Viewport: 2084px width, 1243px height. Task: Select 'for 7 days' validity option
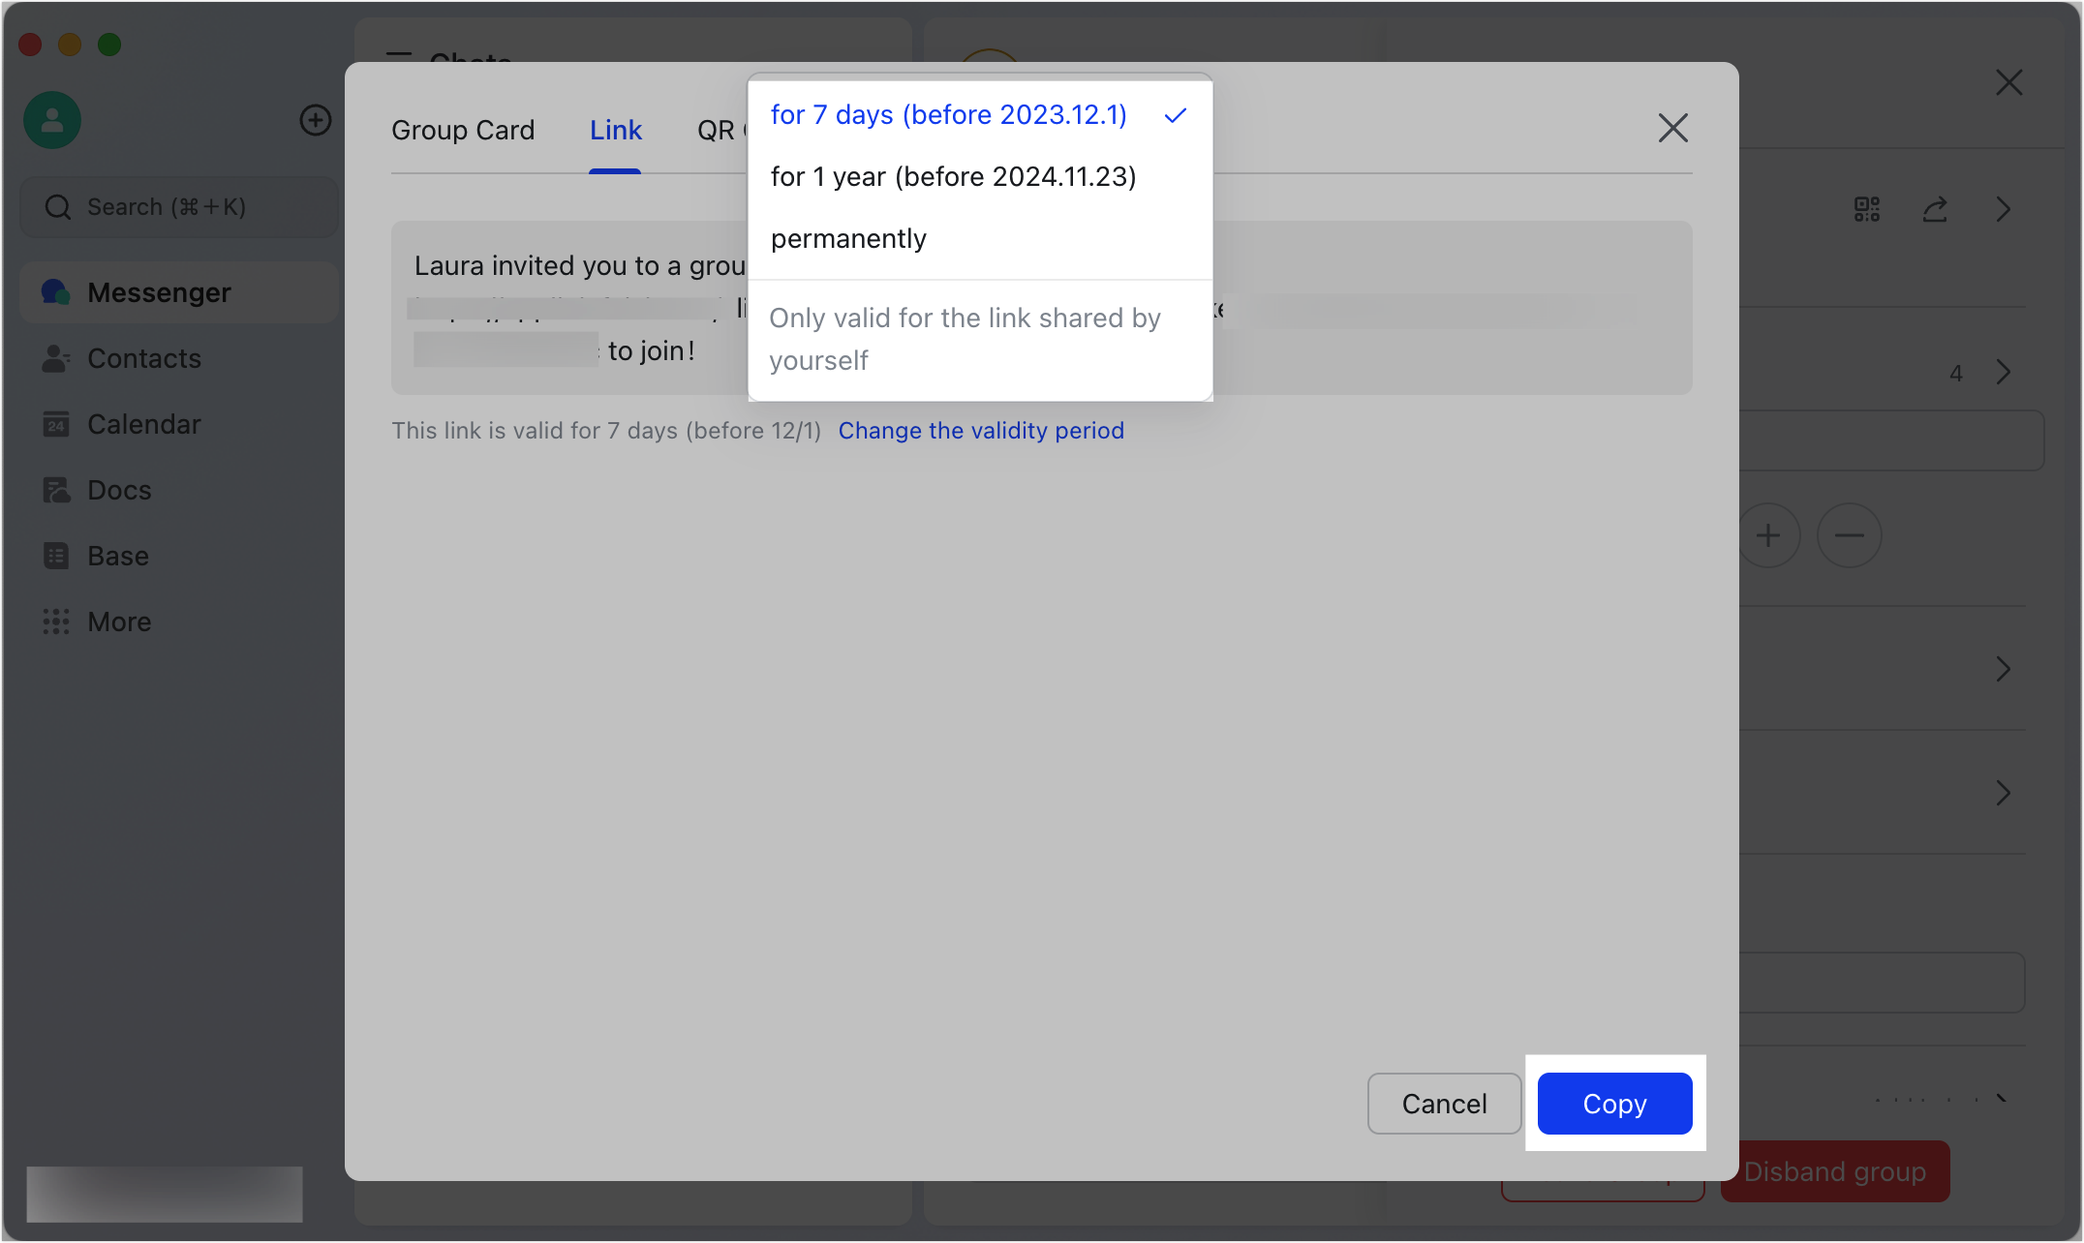coord(980,114)
